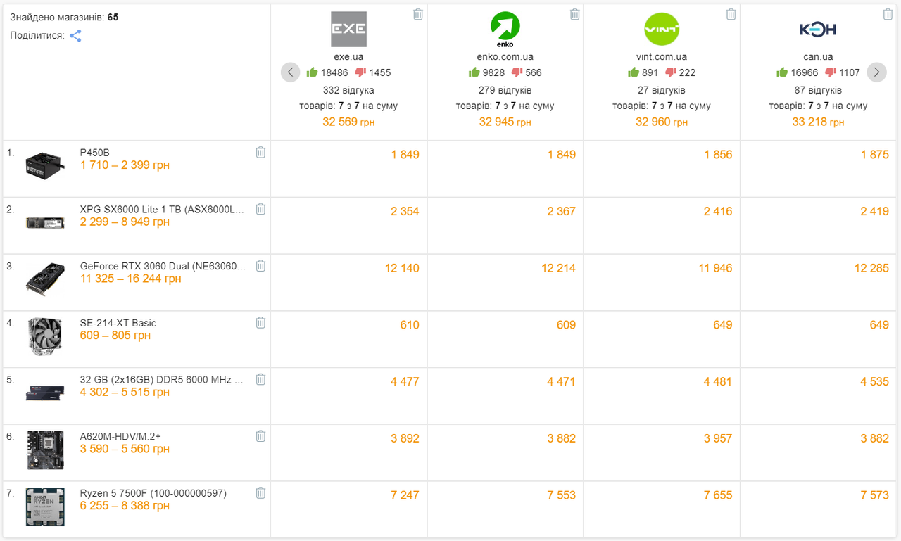Delete enko.com.ua column using trash icon
This screenshot has width=901, height=541.
(x=574, y=14)
